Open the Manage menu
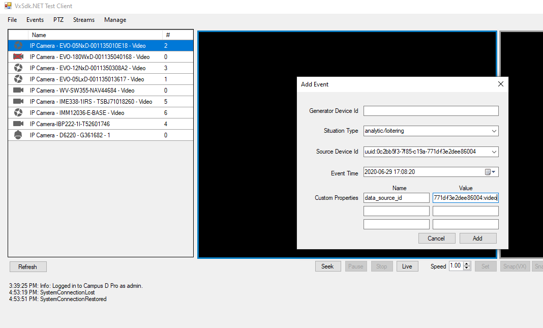The width and height of the screenshot is (543, 328). click(x=115, y=20)
